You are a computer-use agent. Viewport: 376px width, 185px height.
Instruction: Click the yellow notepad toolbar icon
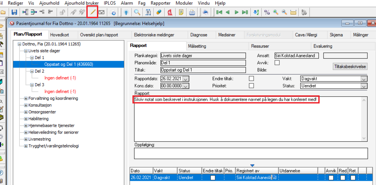click(181, 12)
